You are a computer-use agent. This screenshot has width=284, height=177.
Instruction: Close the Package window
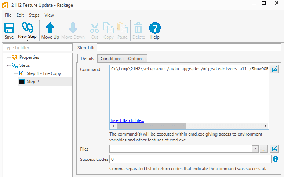tap(277, 3)
